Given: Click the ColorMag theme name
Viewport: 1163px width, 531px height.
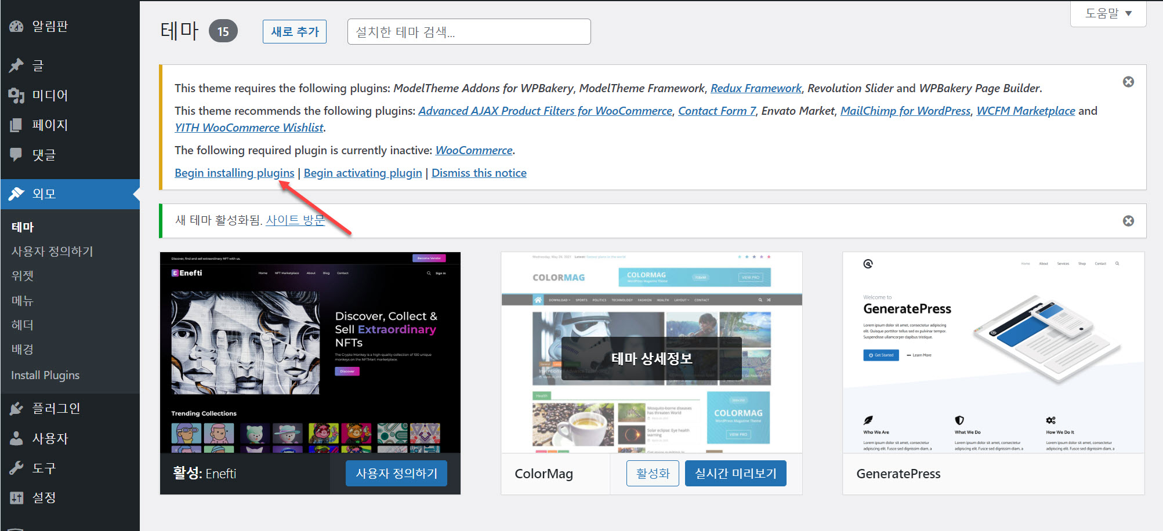Looking at the screenshot, I should coord(544,474).
